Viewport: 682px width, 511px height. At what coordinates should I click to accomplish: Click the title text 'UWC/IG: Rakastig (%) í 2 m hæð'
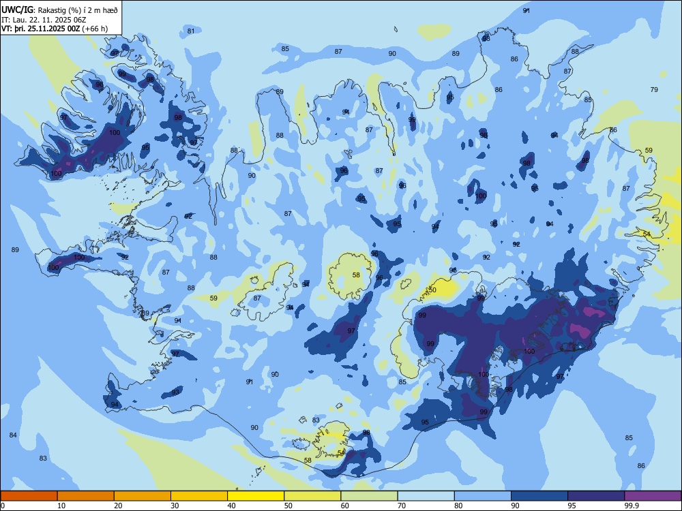(x=59, y=10)
